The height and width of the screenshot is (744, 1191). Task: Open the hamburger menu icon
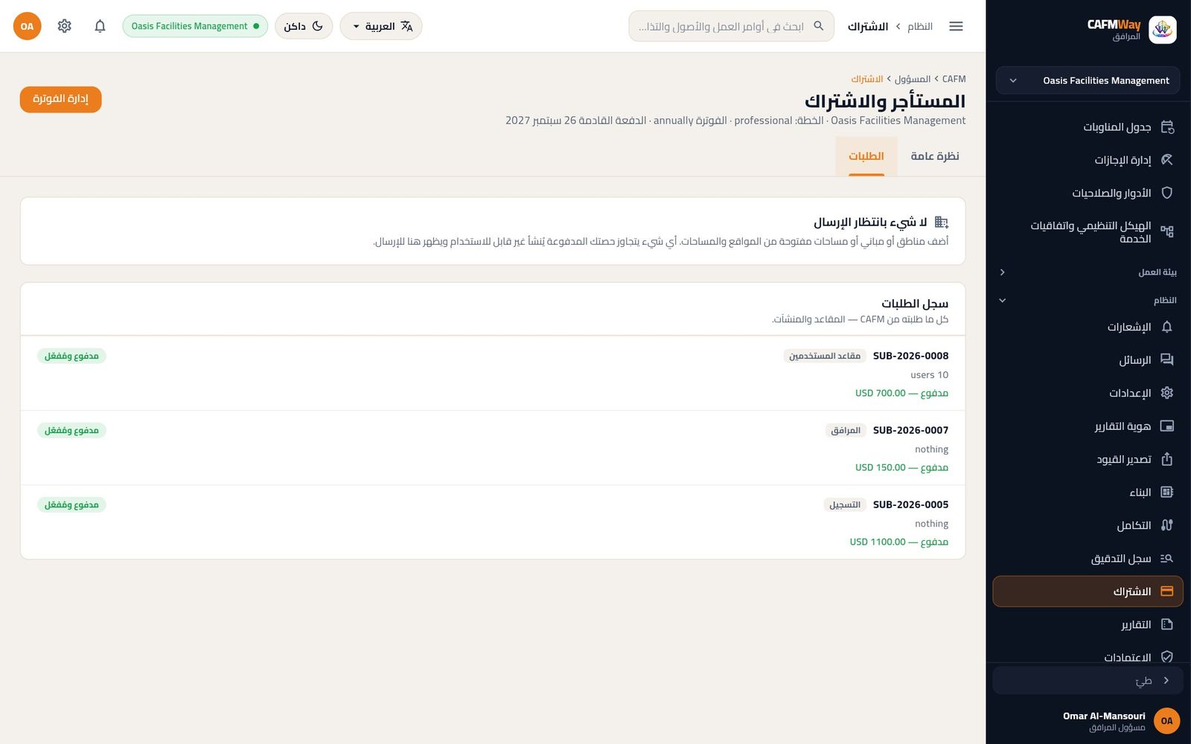[x=956, y=26]
